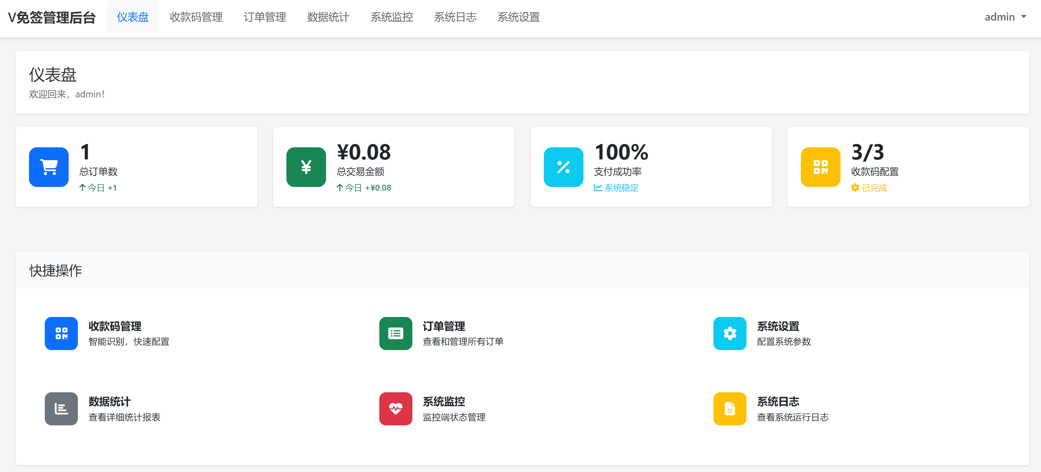Open 数据统计 in the top navigation
Viewport: 1041px width, 472px height.
pos(329,17)
